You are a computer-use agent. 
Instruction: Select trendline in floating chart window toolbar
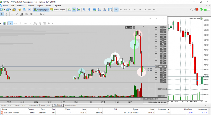click(30, 23)
